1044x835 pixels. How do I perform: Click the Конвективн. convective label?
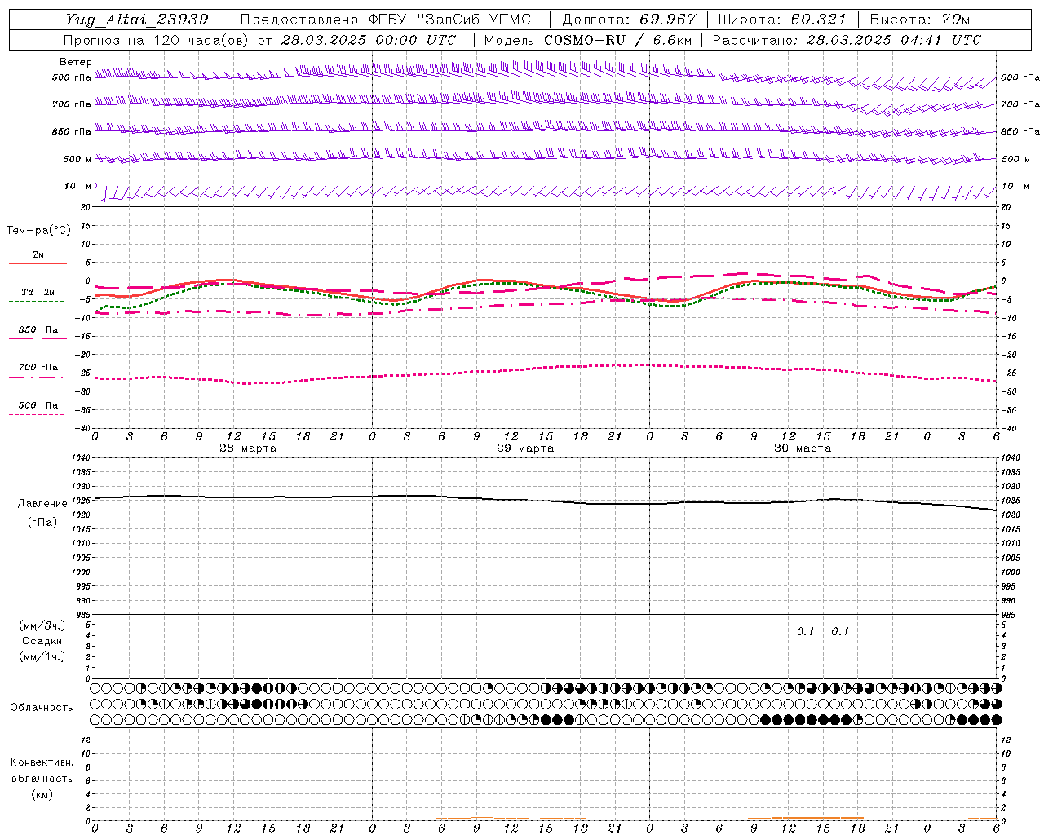click(x=42, y=762)
